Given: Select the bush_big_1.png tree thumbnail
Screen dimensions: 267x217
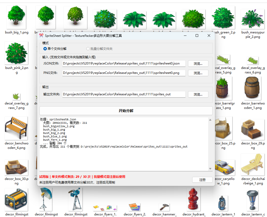Looking at the screenshot, I should (x=16, y=17).
